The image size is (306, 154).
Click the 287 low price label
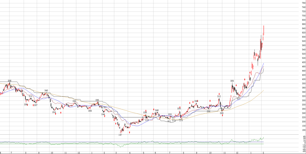(x=36, y=105)
